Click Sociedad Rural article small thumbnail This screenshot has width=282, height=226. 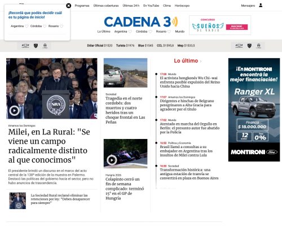pyautogui.click(x=17, y=201)
